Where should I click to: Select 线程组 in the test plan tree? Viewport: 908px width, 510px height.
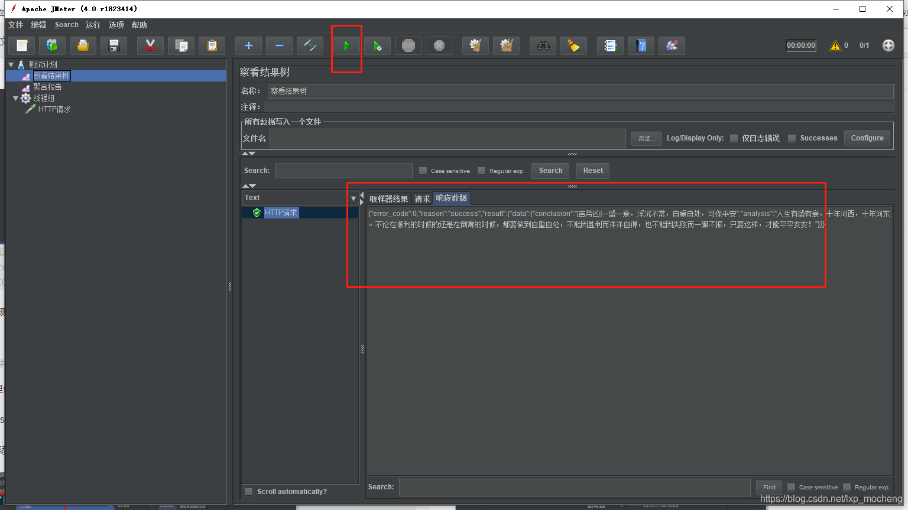44,98
